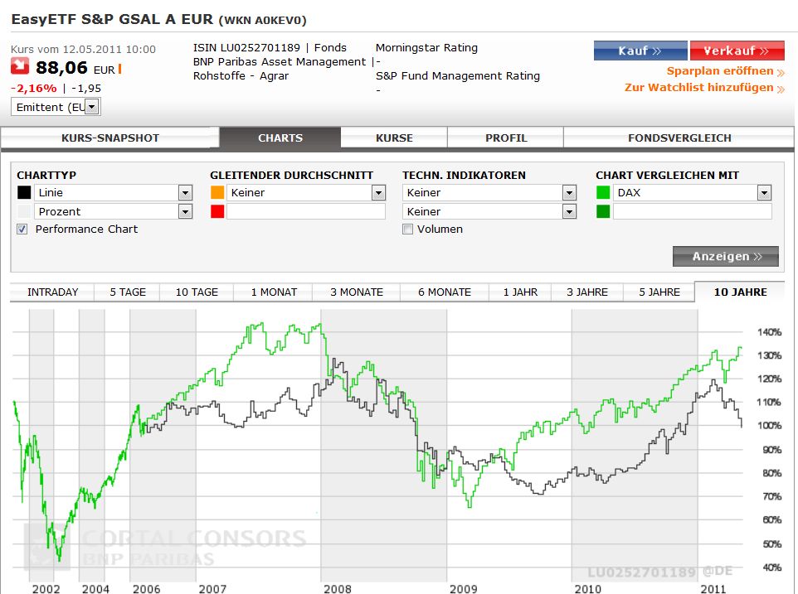The width and height of the screenshot is (798, 594).
Task: Open the second Techn. Indikatoren Keiner dropdown
Action: coord(489,211)
